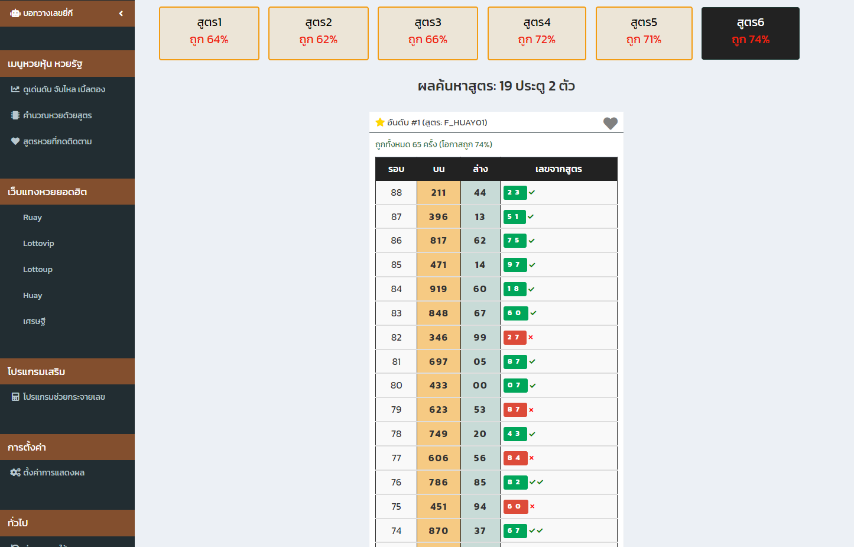854x547 pixels.
Task: Click the เลขจากสูตร column header
Action: click(558, 169)
